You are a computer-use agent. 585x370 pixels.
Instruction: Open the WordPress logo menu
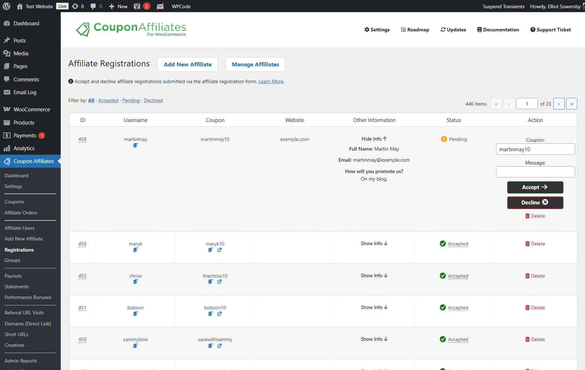tap(6, 6)
